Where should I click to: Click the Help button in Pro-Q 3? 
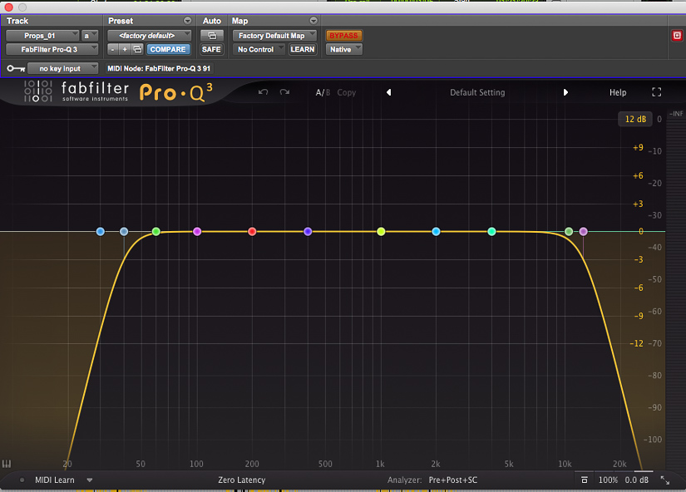[618, 92]
